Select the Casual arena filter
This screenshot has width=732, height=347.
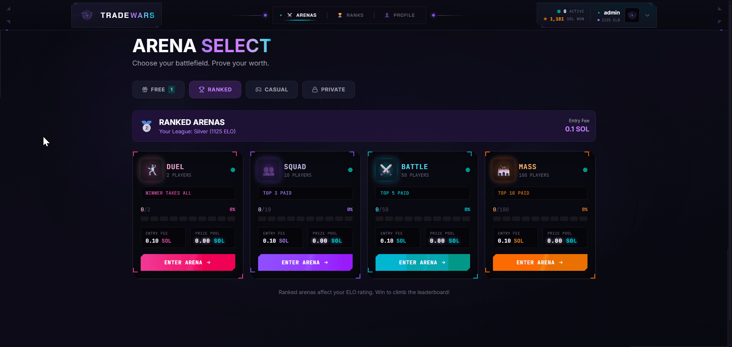tap(271, 90)
